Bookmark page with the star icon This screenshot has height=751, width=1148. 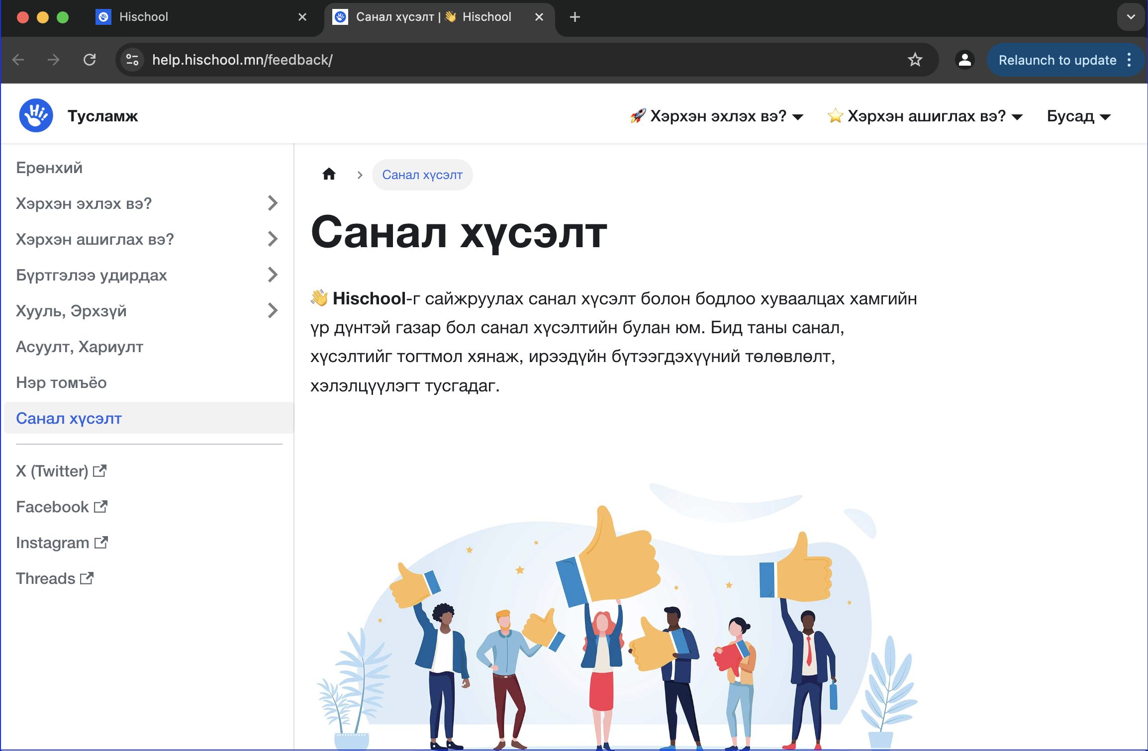point(915,60)
